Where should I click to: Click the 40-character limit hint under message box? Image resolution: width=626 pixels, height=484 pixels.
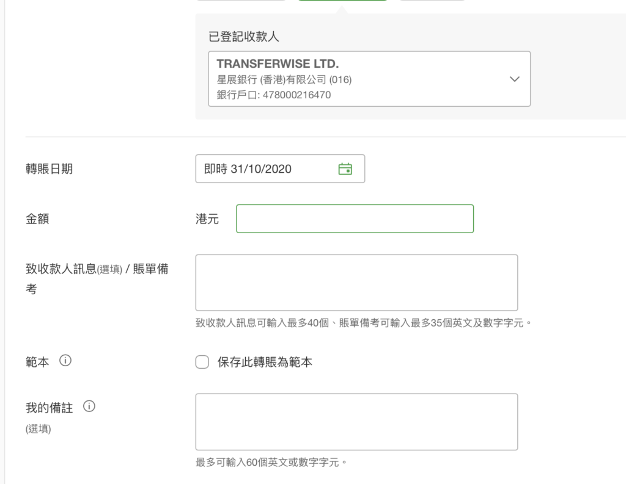(x=363, y=323)
